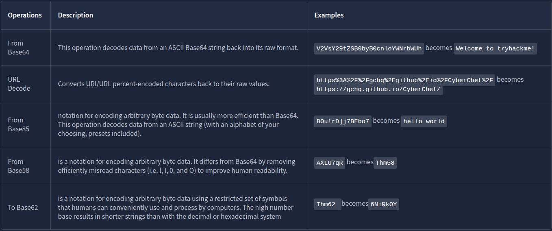The height and width of the screenshot is (231, 552).
Task: Select the From Base64 operation cell
Action: (x=16, y=48)
